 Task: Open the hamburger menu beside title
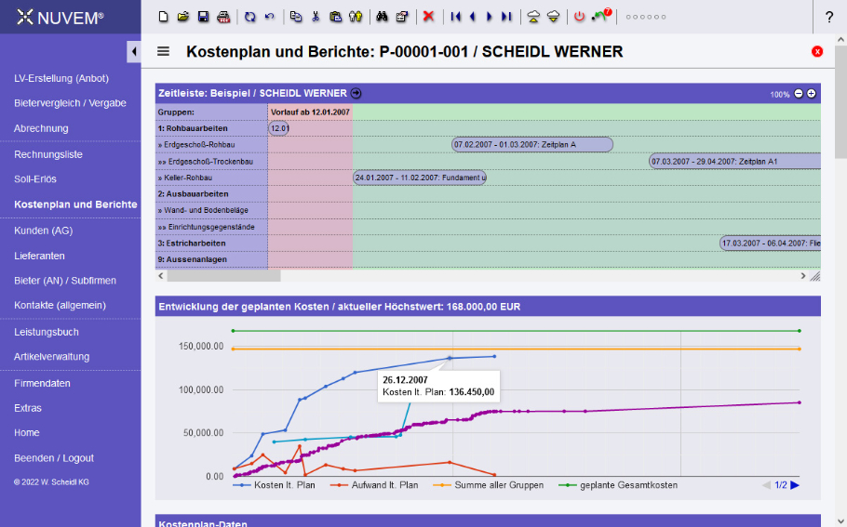164,52
